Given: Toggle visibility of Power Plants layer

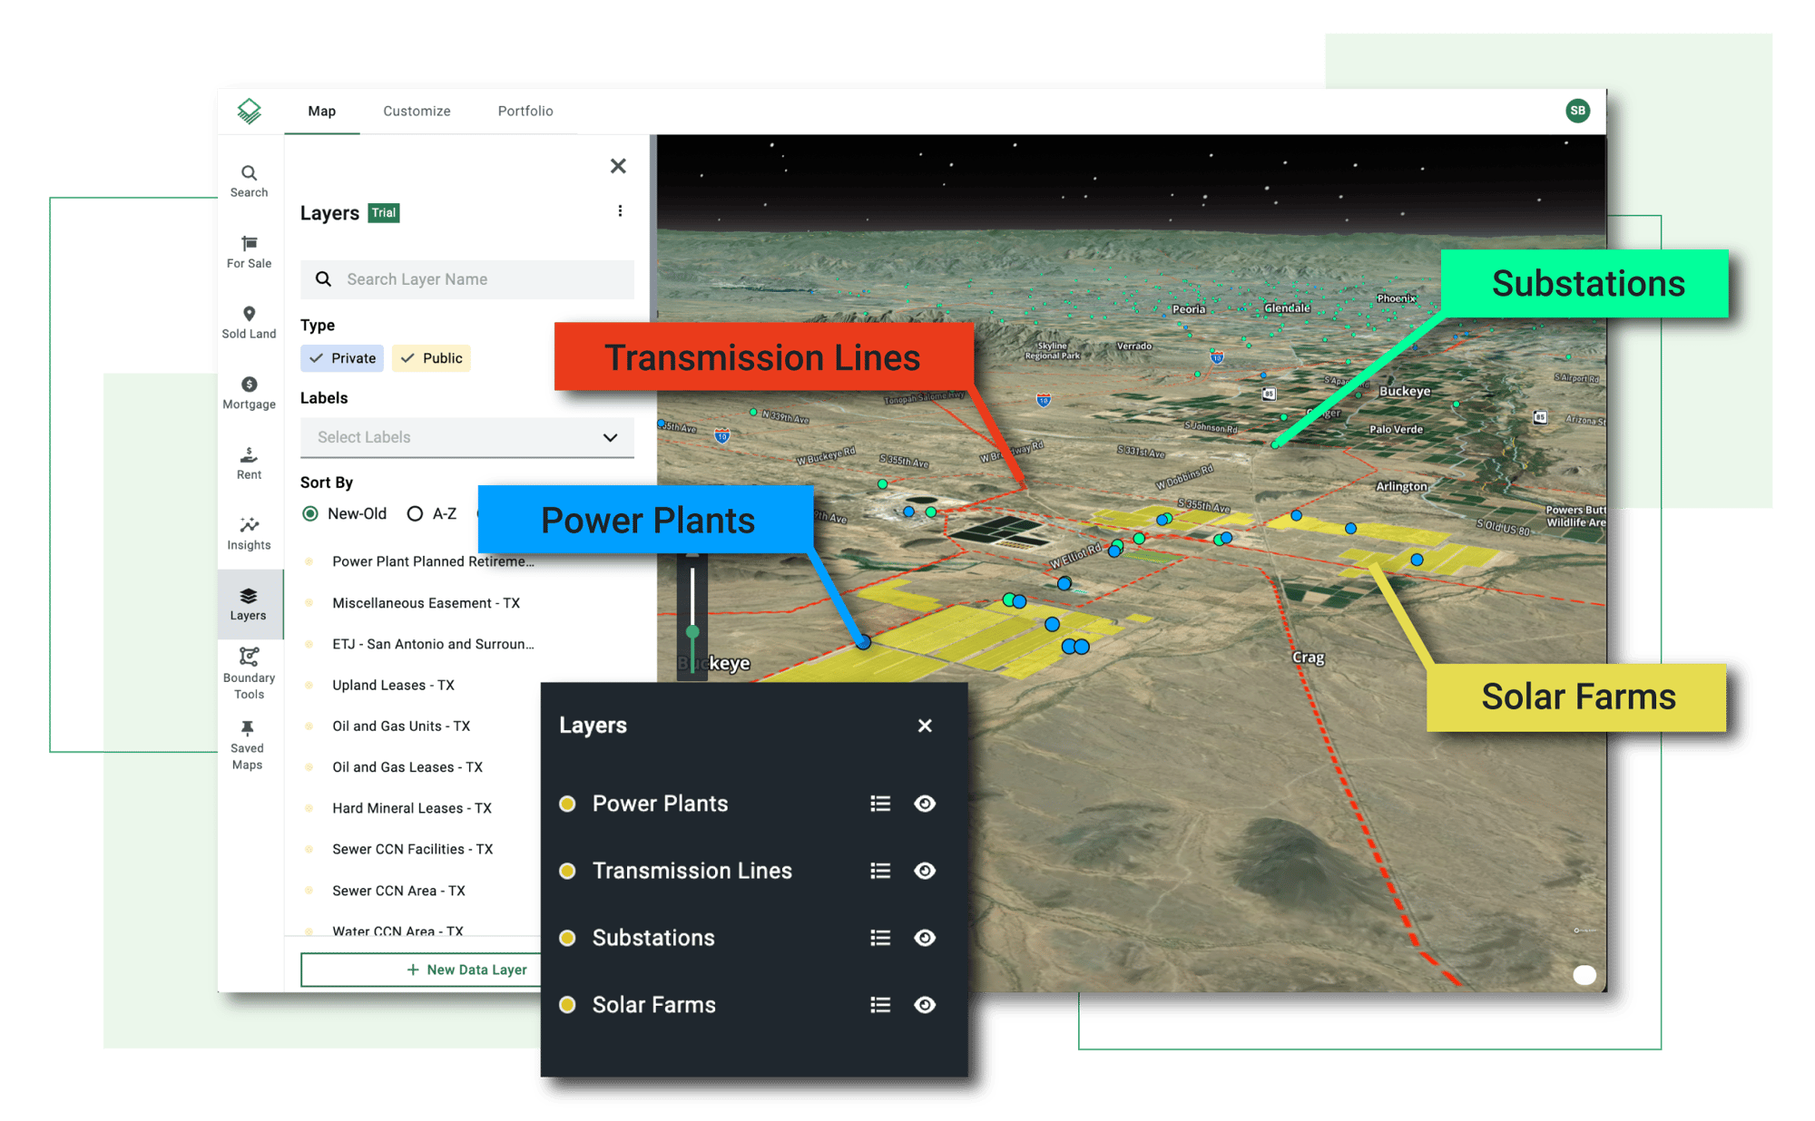Looking at the screenshot, I should click(x=925, y=804).
